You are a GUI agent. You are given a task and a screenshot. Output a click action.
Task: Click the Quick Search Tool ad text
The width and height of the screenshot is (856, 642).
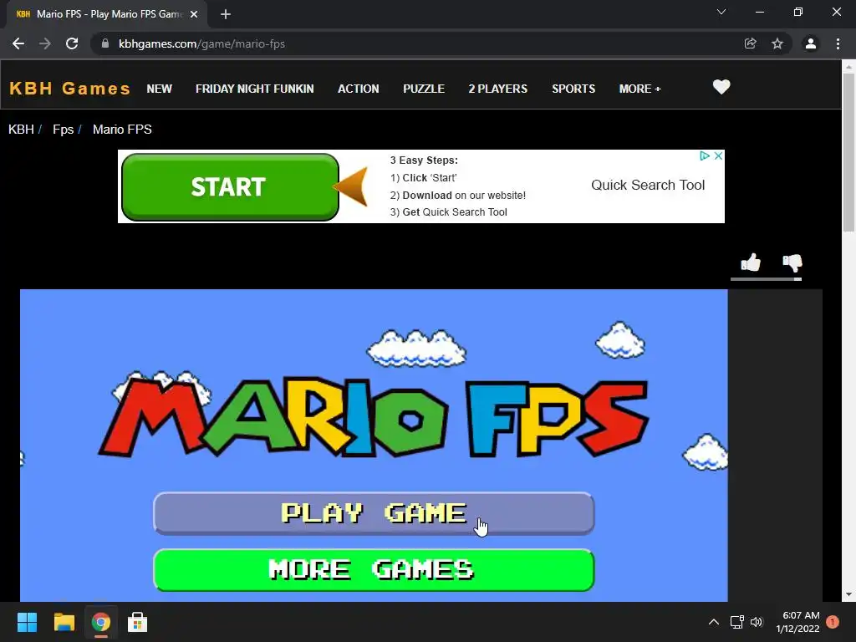pos(648,185)
